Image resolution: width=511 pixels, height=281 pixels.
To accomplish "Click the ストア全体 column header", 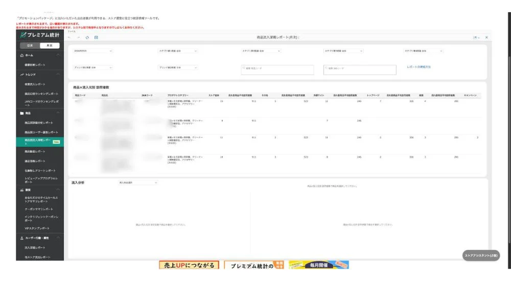I will [214, 95].
